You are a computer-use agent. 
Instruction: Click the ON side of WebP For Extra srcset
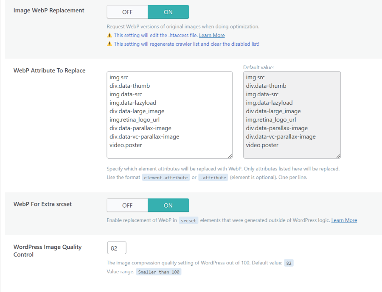coord(168,205)
